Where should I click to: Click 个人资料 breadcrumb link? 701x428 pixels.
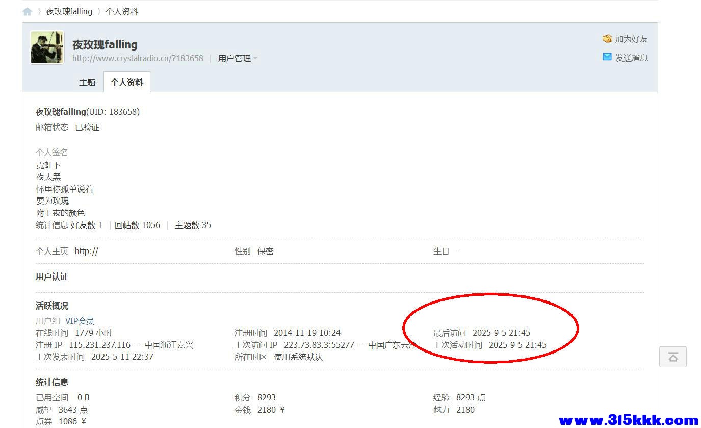pyautogui.click(x=121, y=11)
